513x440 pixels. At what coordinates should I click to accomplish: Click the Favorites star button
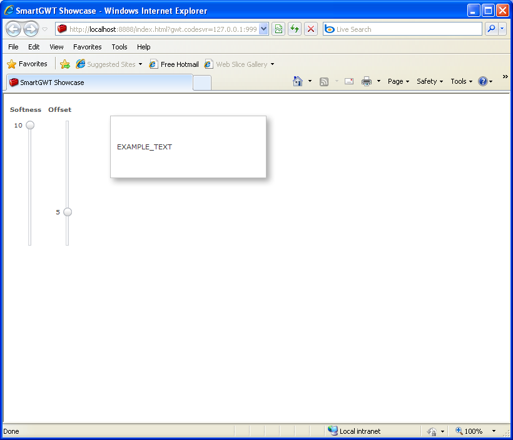27,64
